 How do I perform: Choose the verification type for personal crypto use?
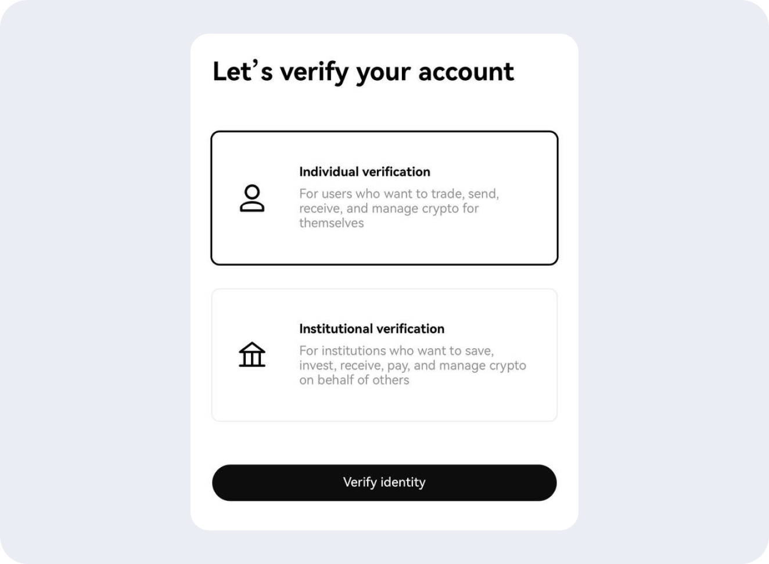[384, 198]
